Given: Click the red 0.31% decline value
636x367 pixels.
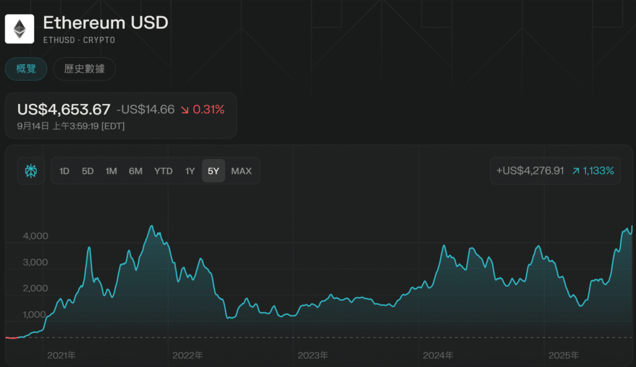Looking at the screenshot, I should tap(209, 109).
